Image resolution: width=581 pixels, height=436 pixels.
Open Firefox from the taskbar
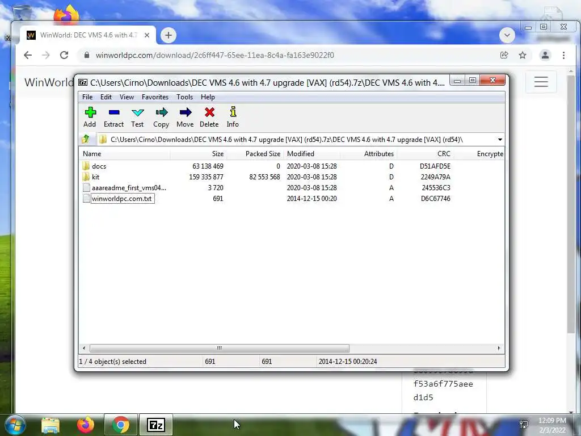coord(85,425)
